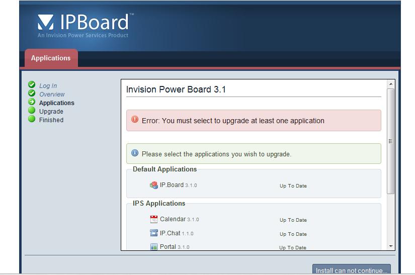Click the Applications step arrow icon
415x275 pixels.
[x=32, y=102]
